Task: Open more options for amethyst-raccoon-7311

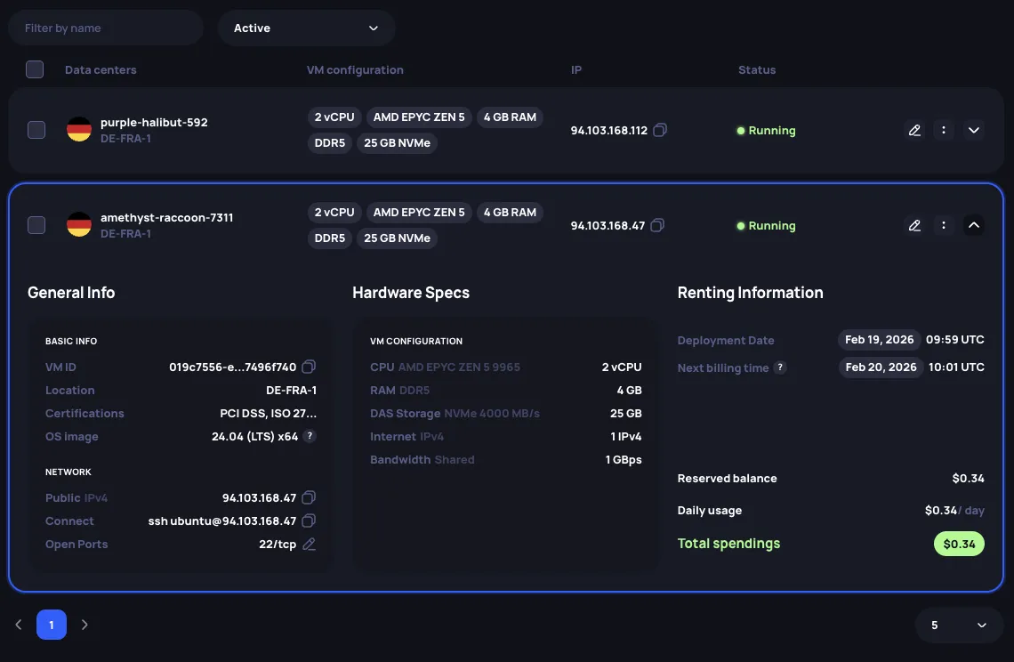Action: pos(944,225)
